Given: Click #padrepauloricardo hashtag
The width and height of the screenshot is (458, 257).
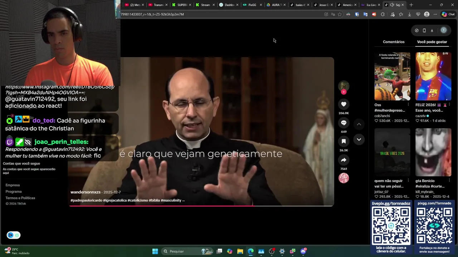Looking at the screenshot, I should (86, 200).
